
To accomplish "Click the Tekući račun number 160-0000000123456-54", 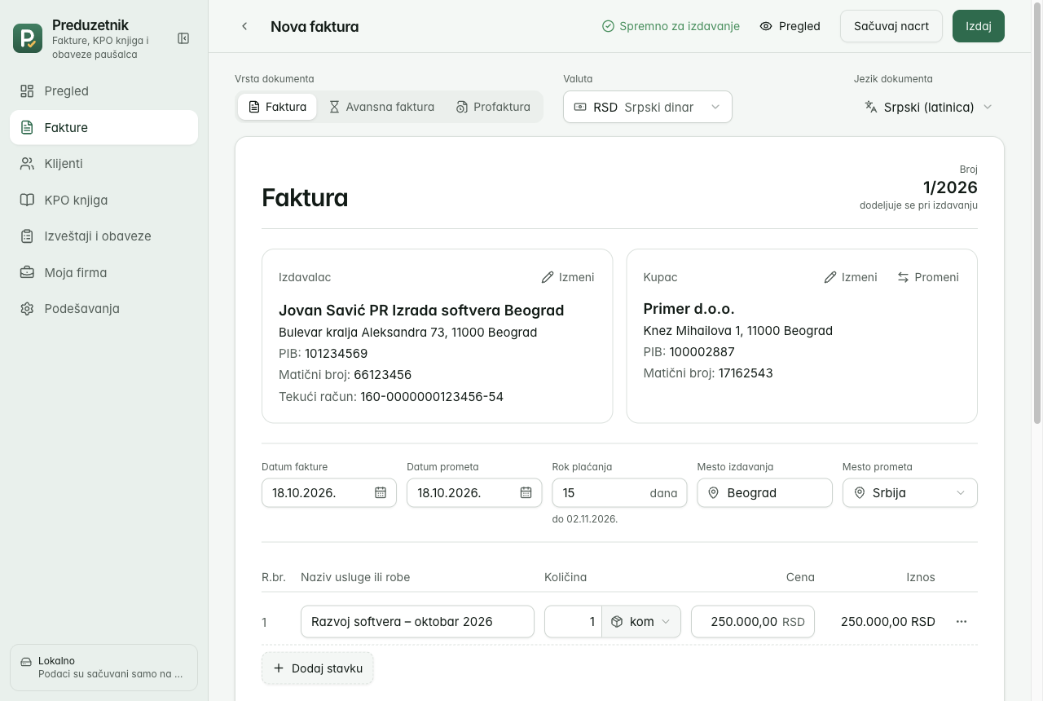I will pyautogui.click(x=432, y=397).
